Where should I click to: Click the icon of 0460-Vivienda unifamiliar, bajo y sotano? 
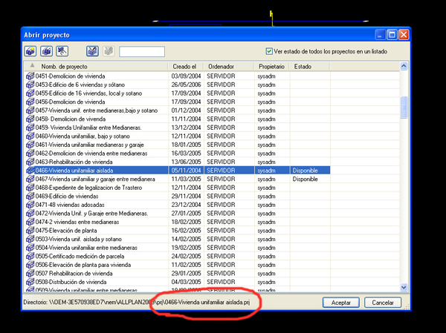tap(30, 136)
